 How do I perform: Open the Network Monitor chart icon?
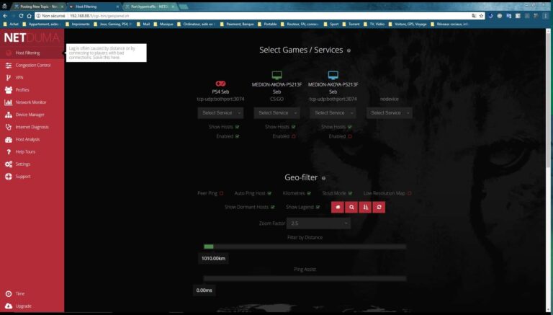point(8,102)
